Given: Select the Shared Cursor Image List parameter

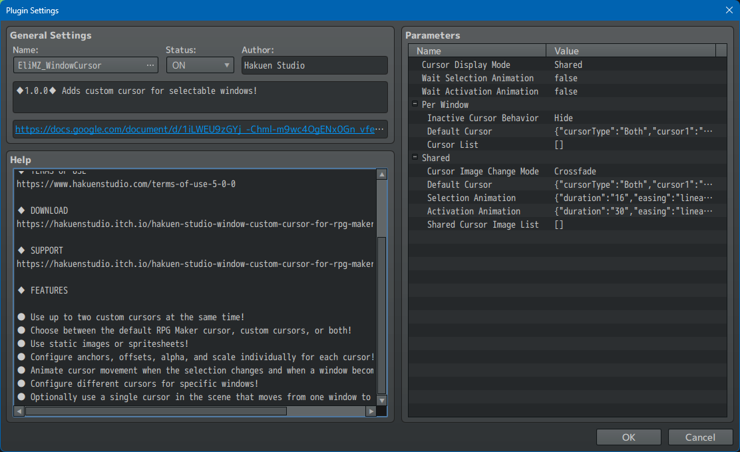Looking at the screenshot, I should click(x=567, y=225).
